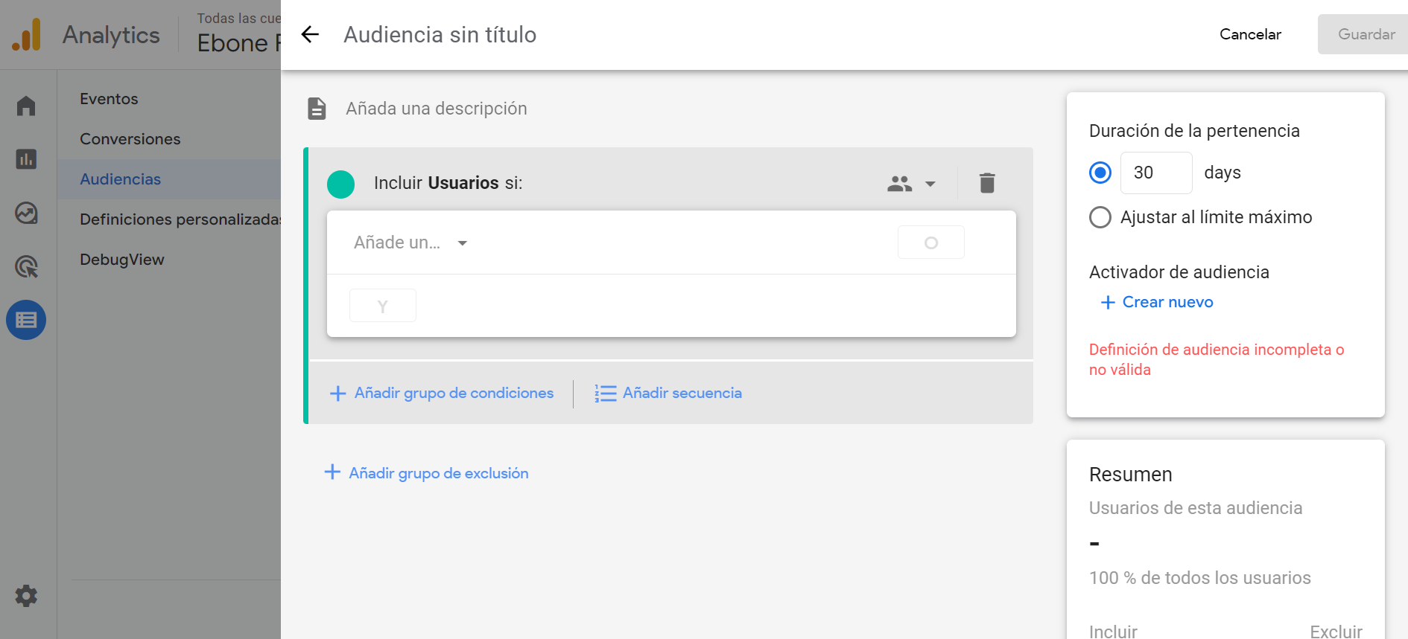Image resolution: width=1408 pixels, height=639 pixels.
Task: Open the Añade una condición dropdown
Action: (410, 243)
